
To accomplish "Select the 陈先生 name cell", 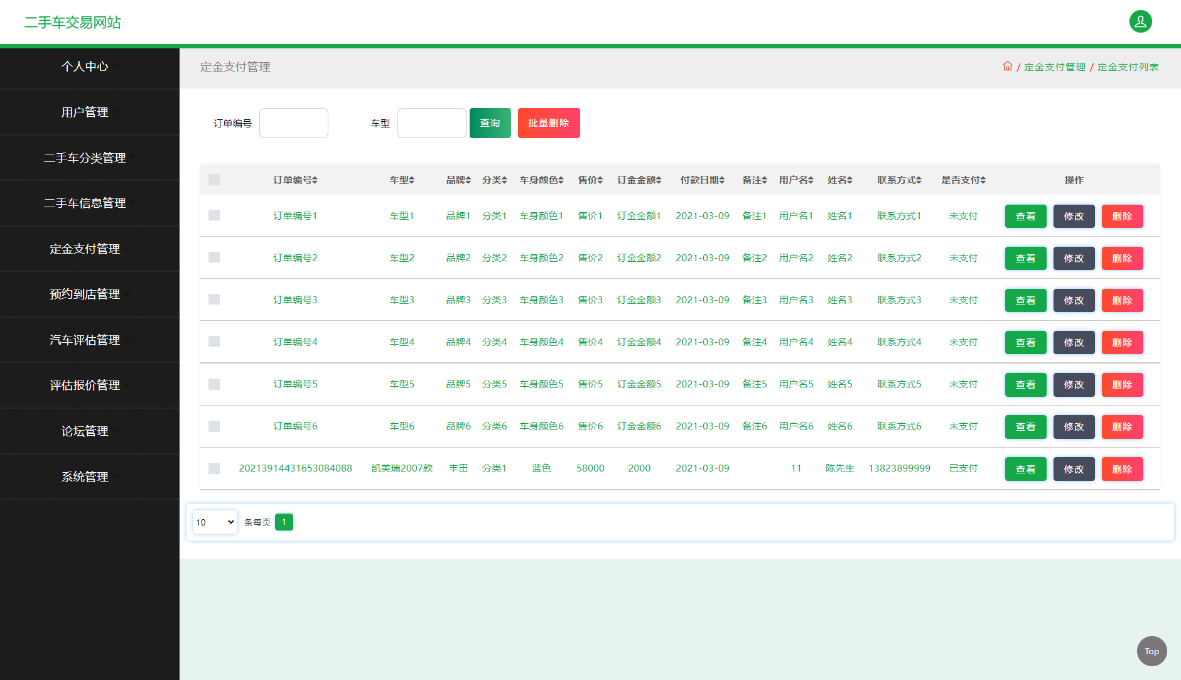I will click(839, 468).
